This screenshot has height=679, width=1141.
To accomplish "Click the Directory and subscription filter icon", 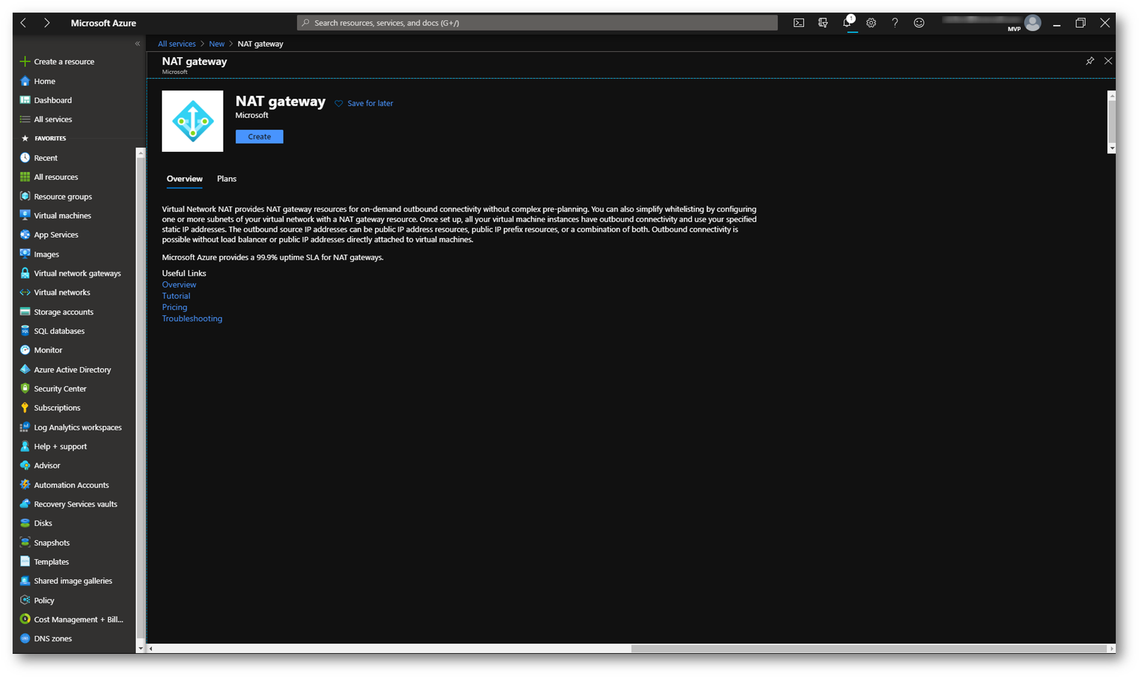I will (823, 23).
